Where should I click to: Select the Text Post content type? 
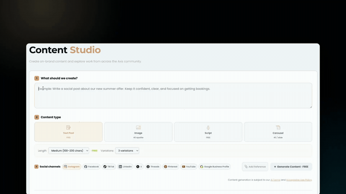68,132
